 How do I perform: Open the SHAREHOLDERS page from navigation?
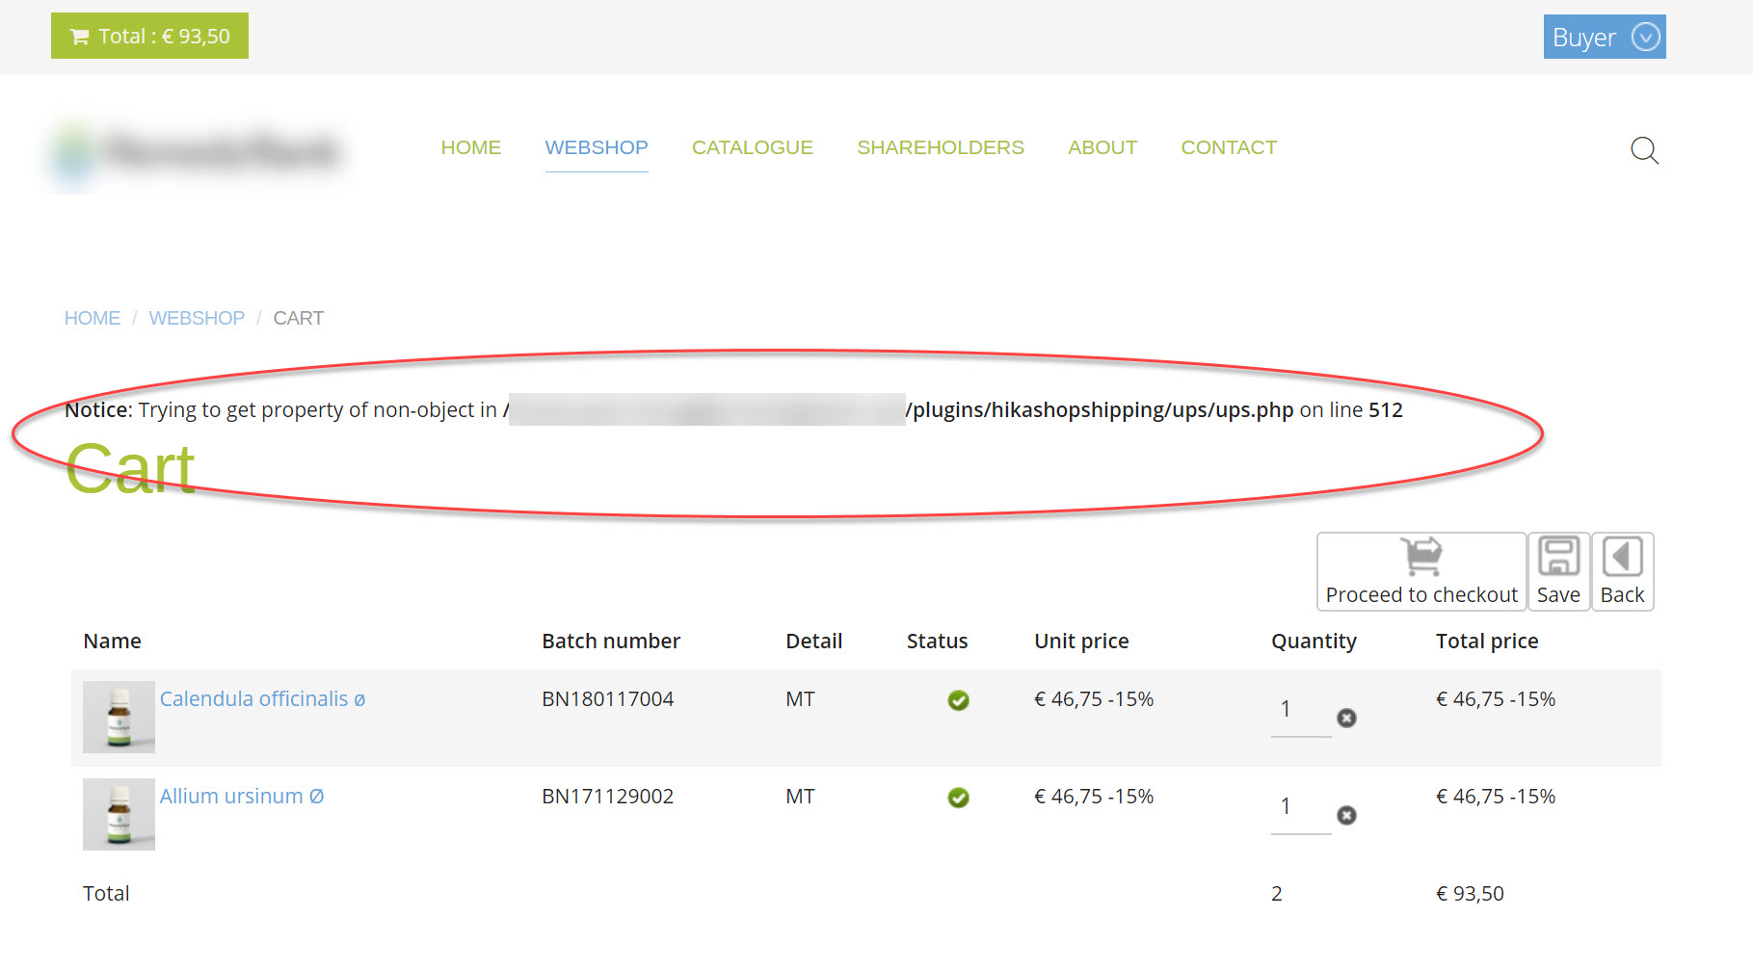pyautogui.click(x=940, y=147)
